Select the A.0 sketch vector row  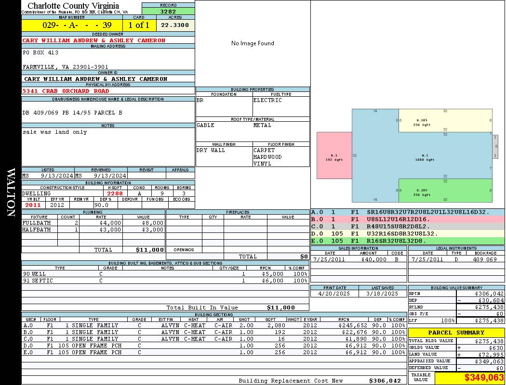[408, 212]
